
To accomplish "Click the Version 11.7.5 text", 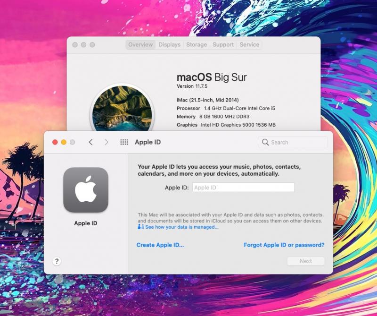I will click(x=192, y=86).
